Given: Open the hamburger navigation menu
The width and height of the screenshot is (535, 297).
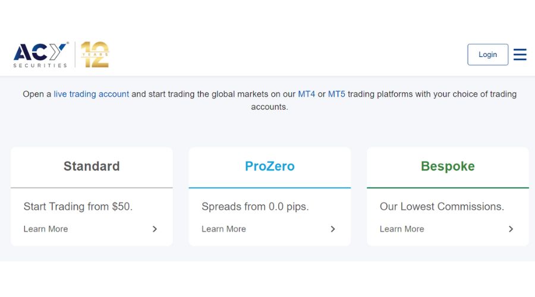Looking at the screenshot, I should tap(520, 55).
